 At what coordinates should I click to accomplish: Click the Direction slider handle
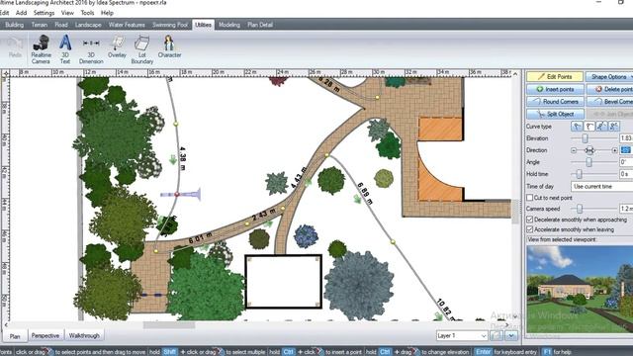[x=589, y=150]
